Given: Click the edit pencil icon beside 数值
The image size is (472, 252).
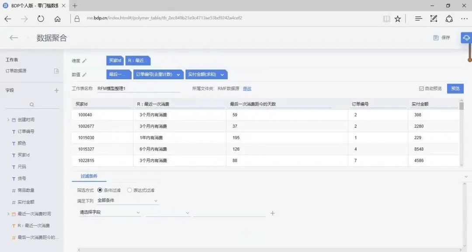Looking at the screenshot, I should pyautogui.click(x=85, y=74).
